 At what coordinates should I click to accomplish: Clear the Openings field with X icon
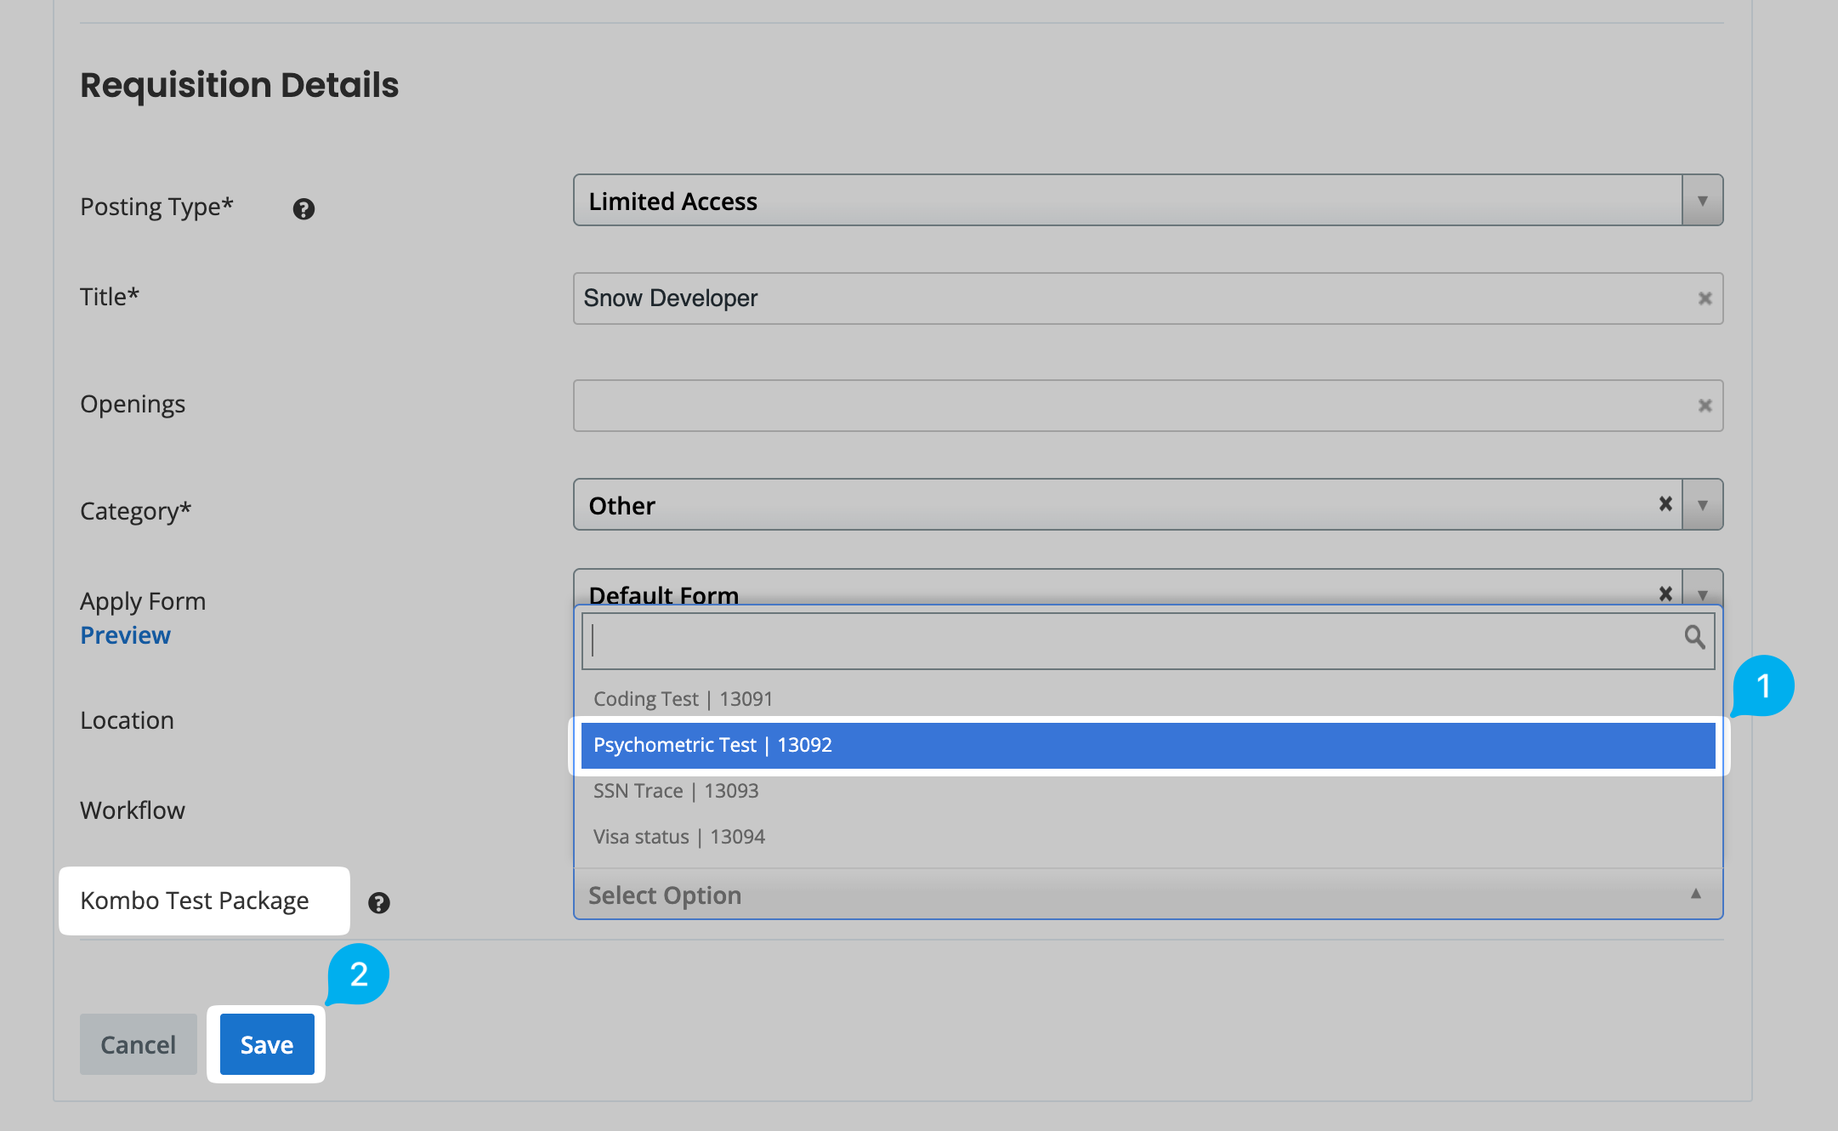(1705, 406)
